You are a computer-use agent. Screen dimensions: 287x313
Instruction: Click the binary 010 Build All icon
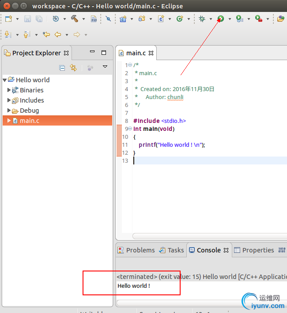click(x=94, y=19)
